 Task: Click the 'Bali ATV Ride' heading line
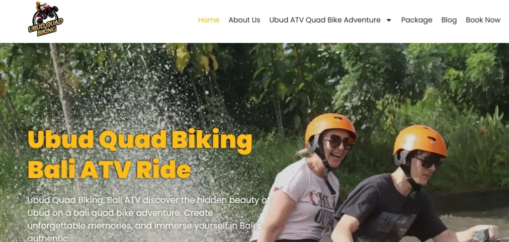(x=109, y=168)
